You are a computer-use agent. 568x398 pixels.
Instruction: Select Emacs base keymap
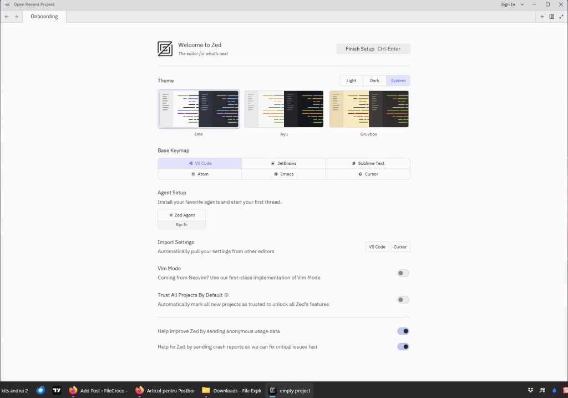coord(283,174)
